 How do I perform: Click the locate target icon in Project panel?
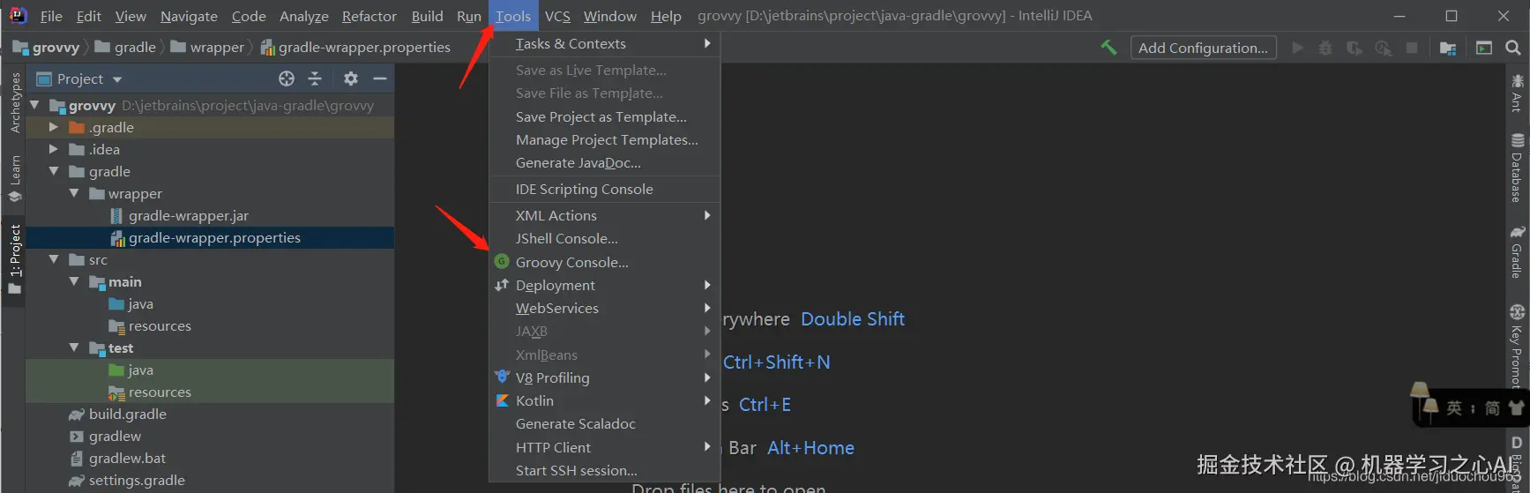tap(287, 78)
